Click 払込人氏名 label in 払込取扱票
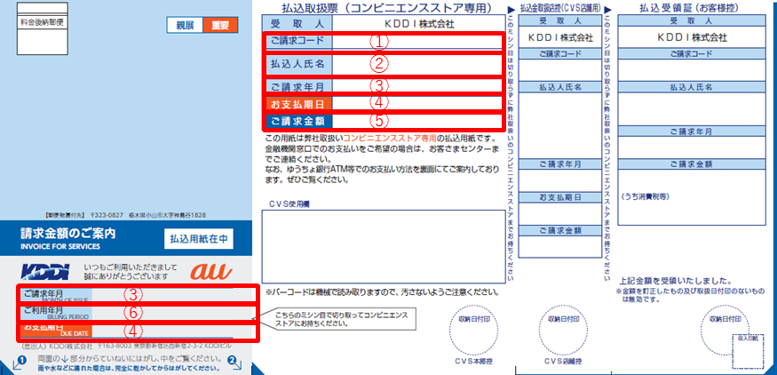The width and height of the screenshot is (777, 375). tap(297, 64)
